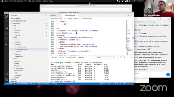
Task: Click the notifications bell in status bar
Action: point(132,84)
